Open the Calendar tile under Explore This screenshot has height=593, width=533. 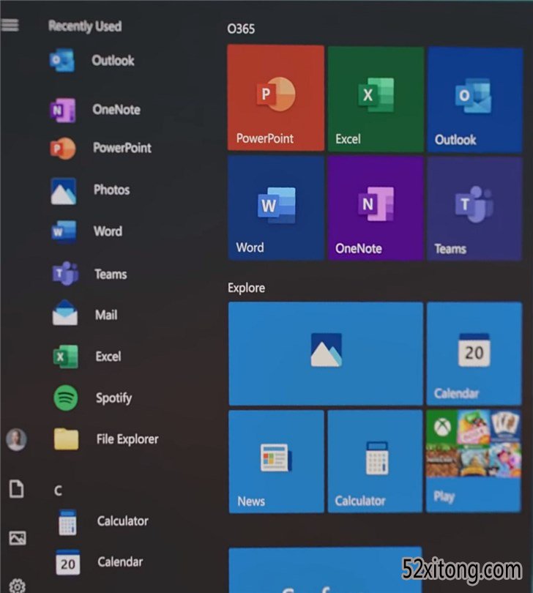(474, 354)
